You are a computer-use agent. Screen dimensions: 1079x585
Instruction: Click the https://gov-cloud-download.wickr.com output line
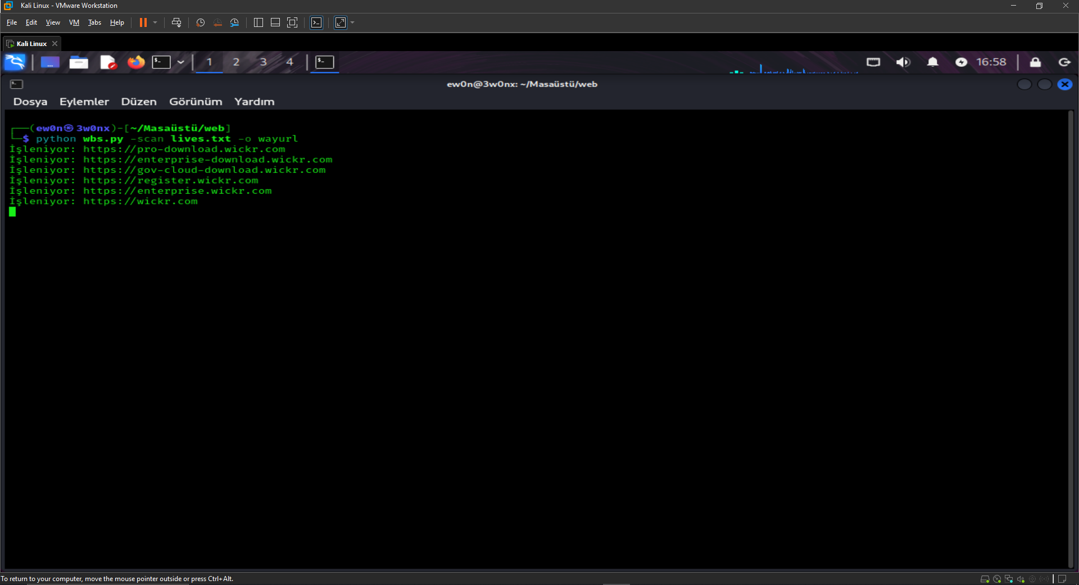pyautogui.click(x=167, y=170)
